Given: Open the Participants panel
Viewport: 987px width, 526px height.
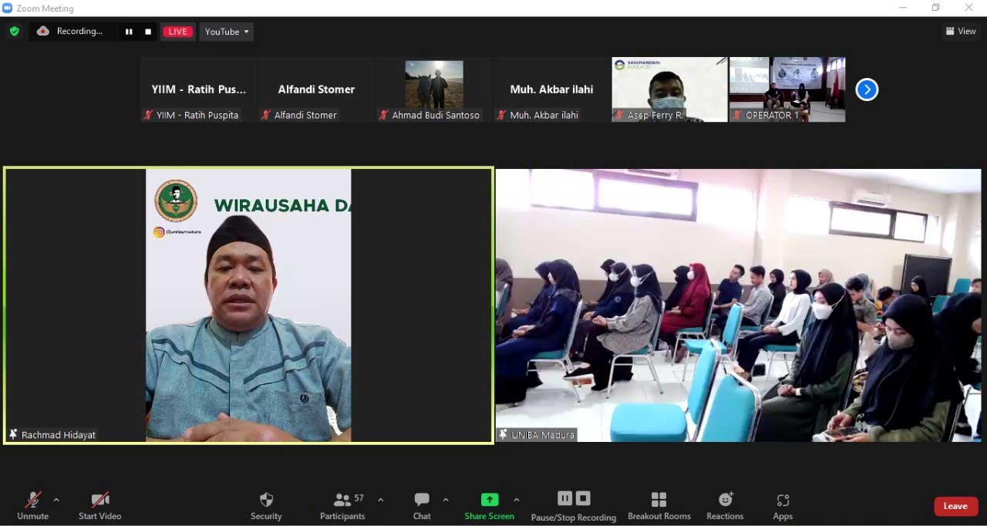Looking at the screenshot, I should [342, 506].
